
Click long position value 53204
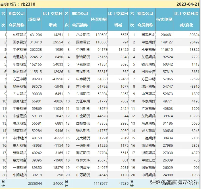tap(102, 94)
